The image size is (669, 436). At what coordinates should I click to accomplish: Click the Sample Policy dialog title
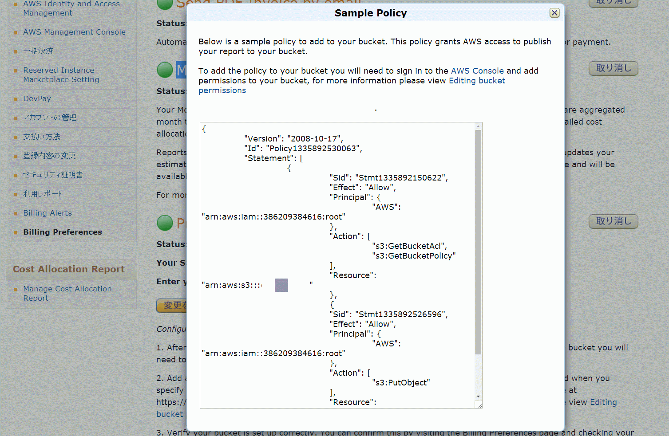click(371, 13)
